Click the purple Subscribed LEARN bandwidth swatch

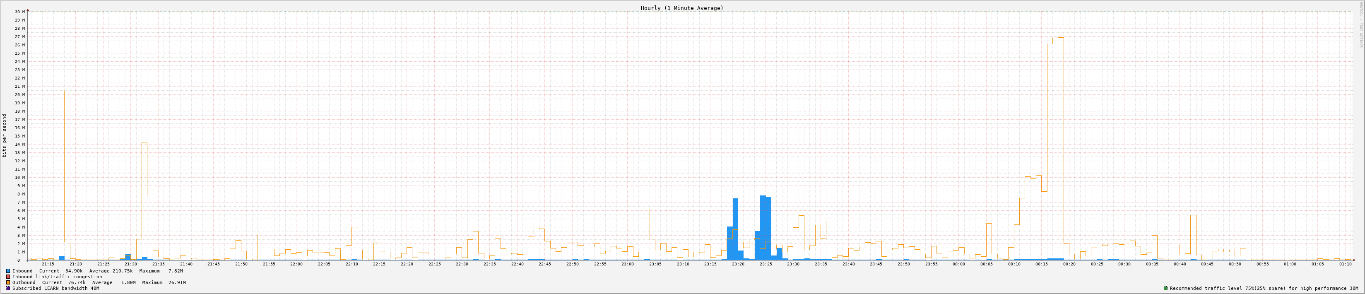click(x=8, y=288)
